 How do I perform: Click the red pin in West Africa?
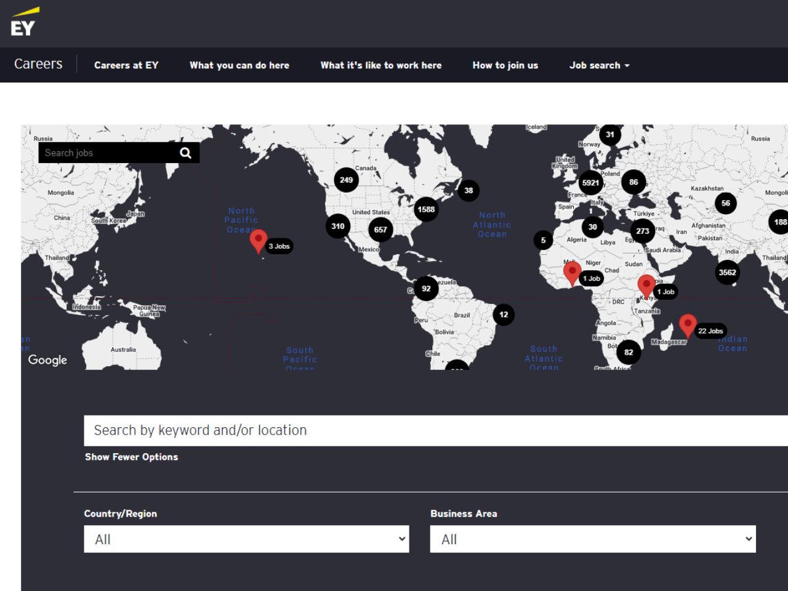point(572,273)
